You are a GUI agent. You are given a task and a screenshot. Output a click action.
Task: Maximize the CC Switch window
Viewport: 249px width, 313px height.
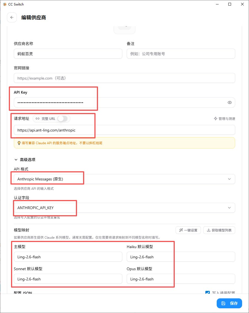(230, 4)
